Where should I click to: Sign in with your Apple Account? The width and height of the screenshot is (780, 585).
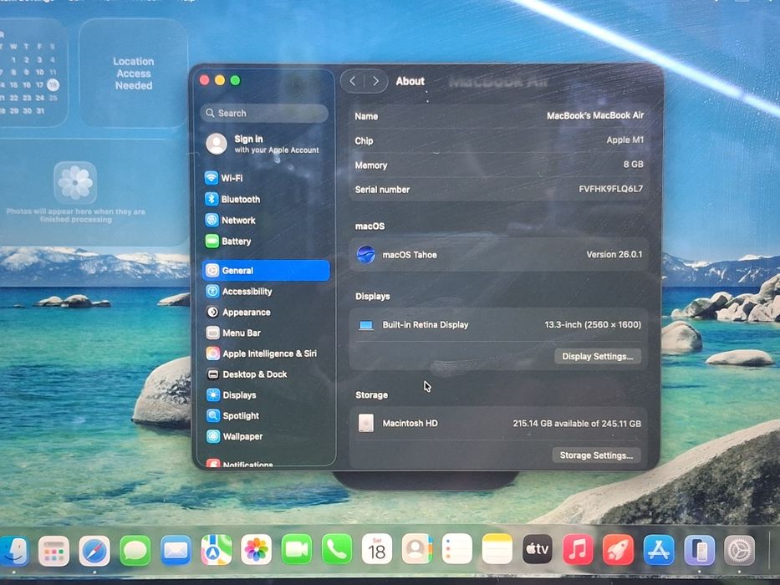[263, 144]
